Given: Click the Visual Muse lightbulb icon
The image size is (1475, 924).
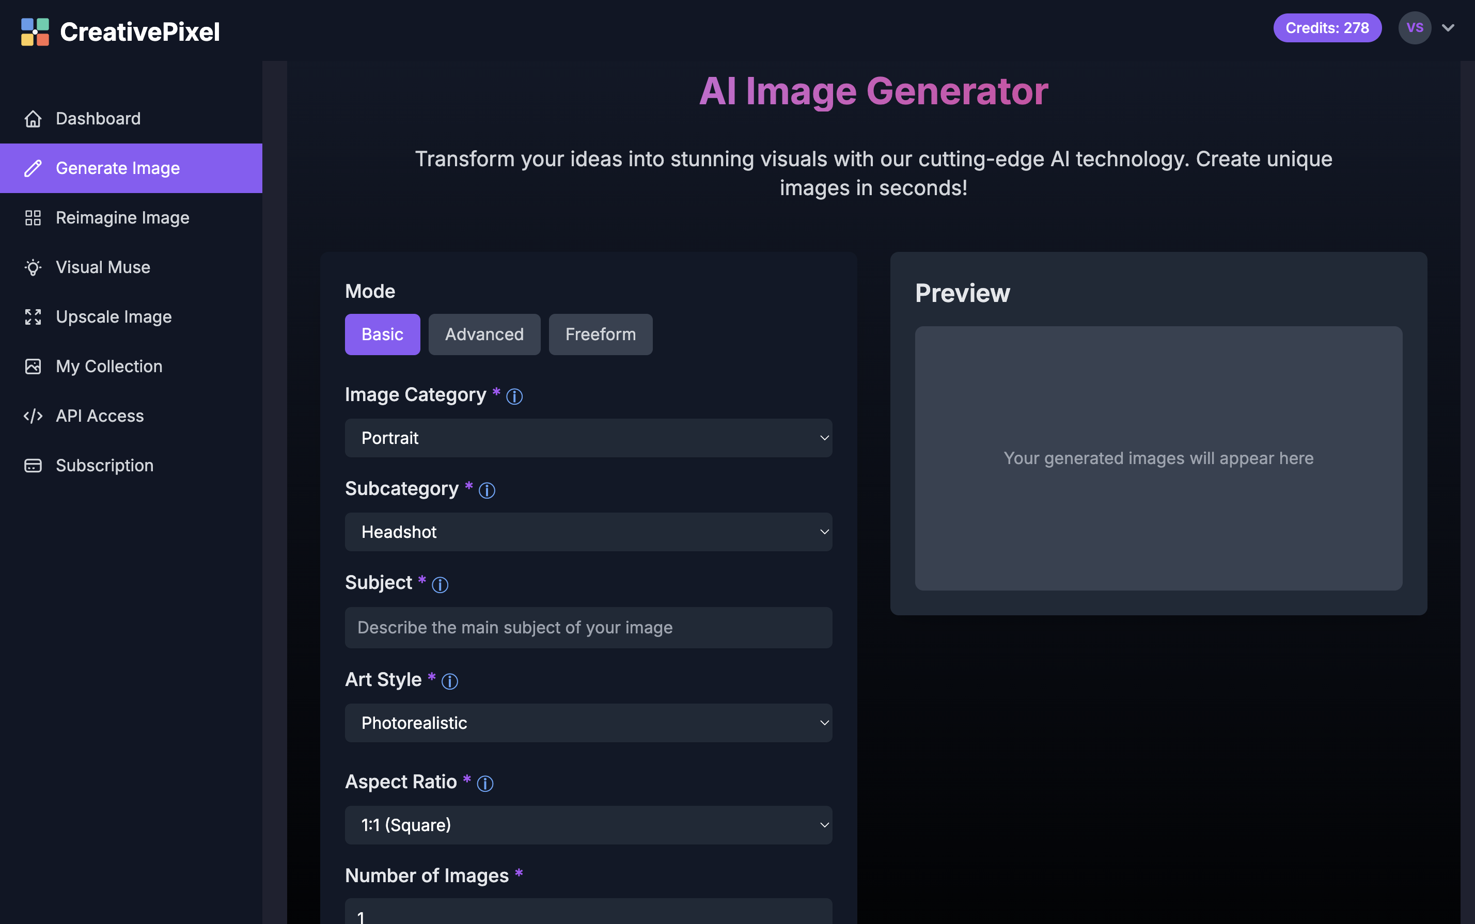Looking at the screenshot, I should (x=33, y=267).
